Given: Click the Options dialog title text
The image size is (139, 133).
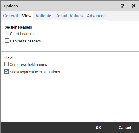Looking at the screenshot, I should [x=11, y=6].
